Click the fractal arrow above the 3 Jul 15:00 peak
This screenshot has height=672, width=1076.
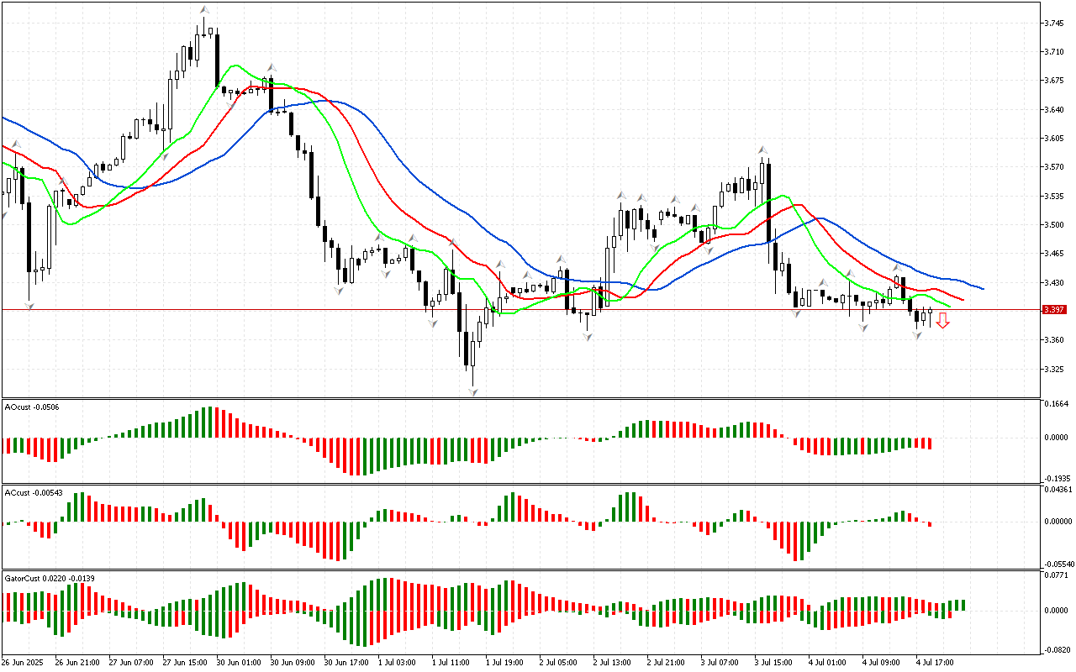coord(762,150)
